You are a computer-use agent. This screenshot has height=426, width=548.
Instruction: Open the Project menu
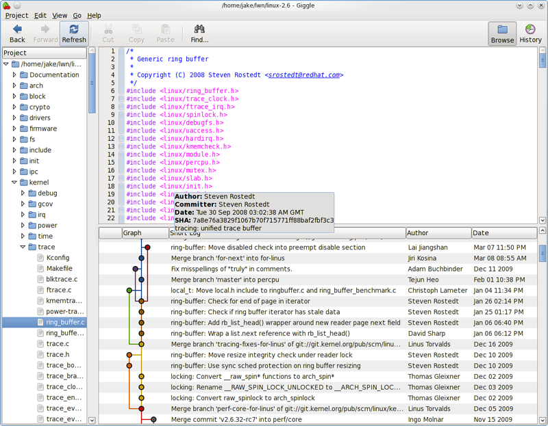tap(16, 15)
